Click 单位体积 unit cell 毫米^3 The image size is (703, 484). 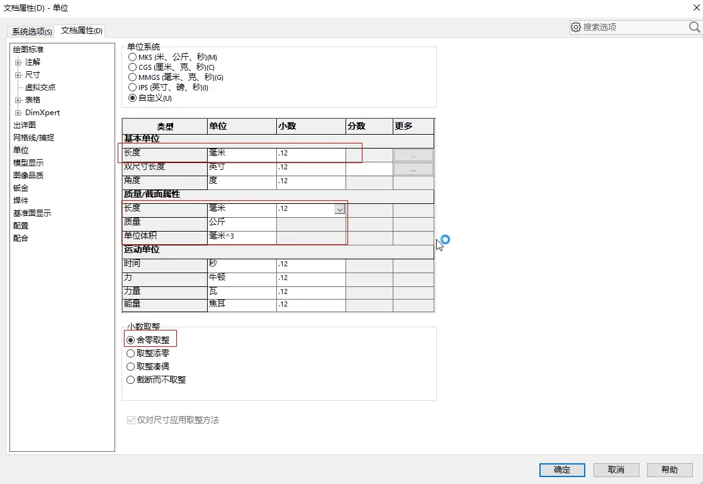(x=242, y=238)
